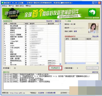
Task: Open the 用户(U) menu
Action: (11, 6)
